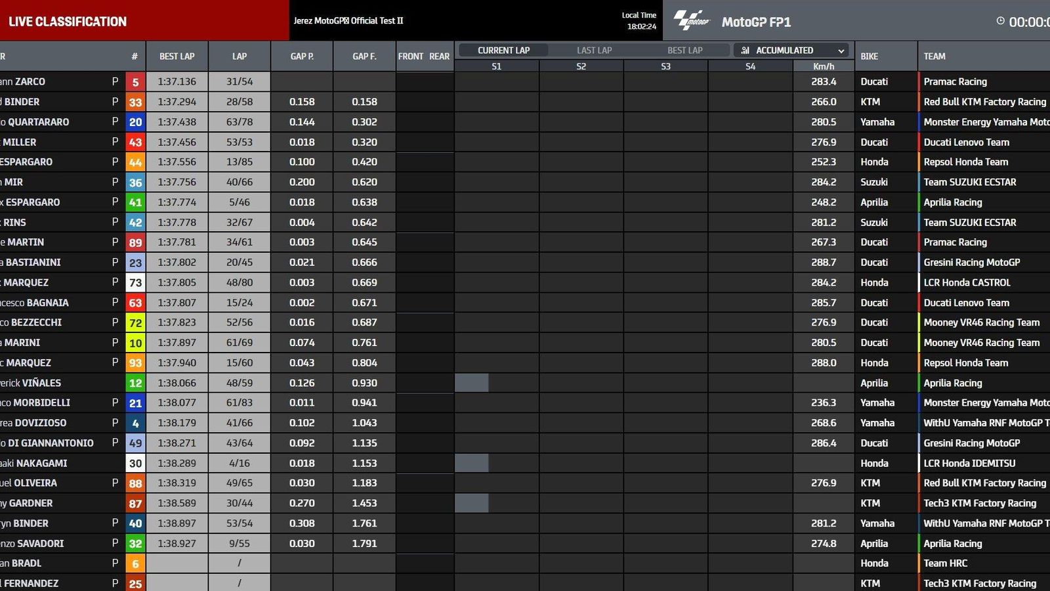1050x591 pixels.
Task: Click the blue number 20 badge for QUARTARARO
Action: click(x=134, y=121)
